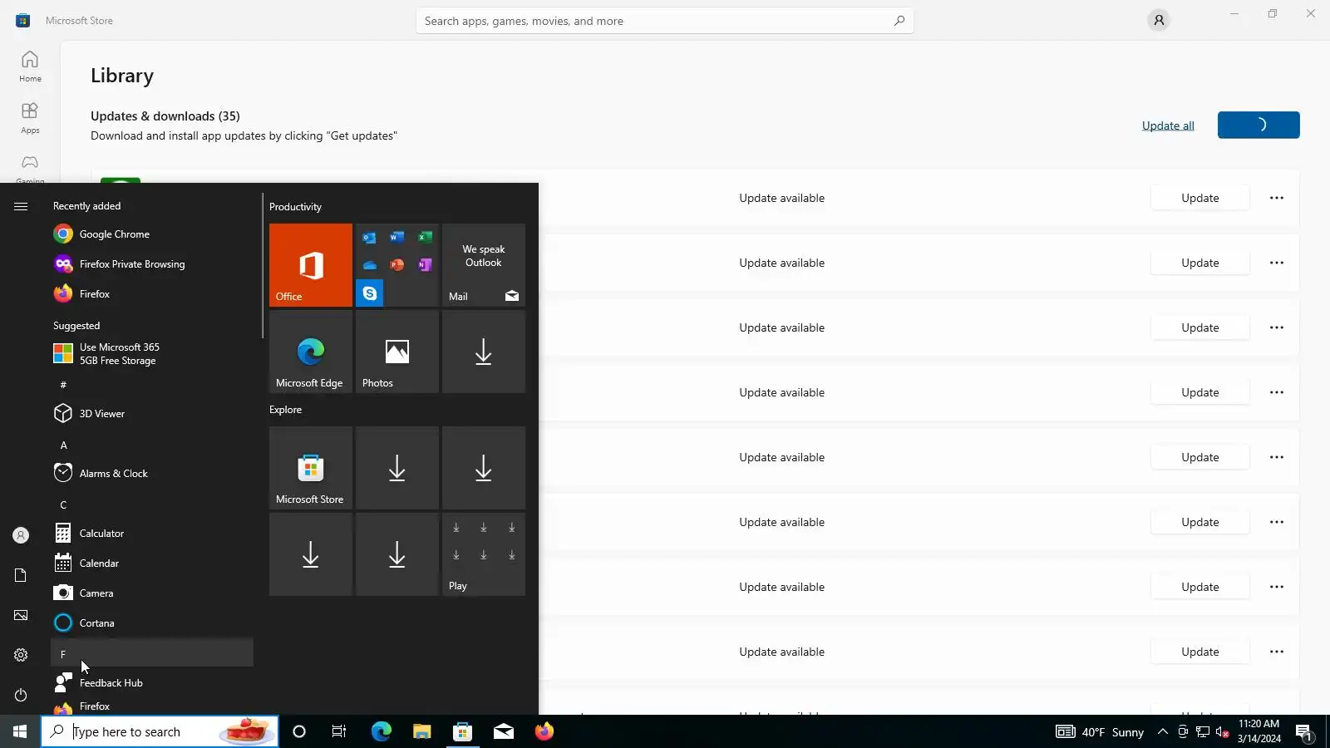Viewport: 1330px width, 748px height.
Task: Open PowerPoint from the Office apps tile
Action: pyautogui.click(x=397, y=265)
